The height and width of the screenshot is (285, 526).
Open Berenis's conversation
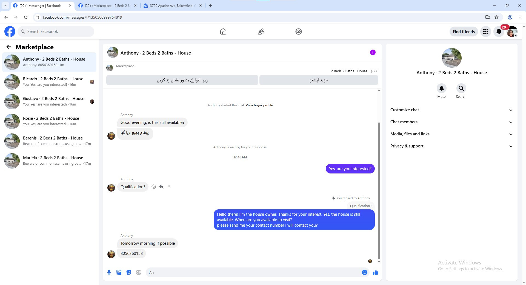(49, 141)
